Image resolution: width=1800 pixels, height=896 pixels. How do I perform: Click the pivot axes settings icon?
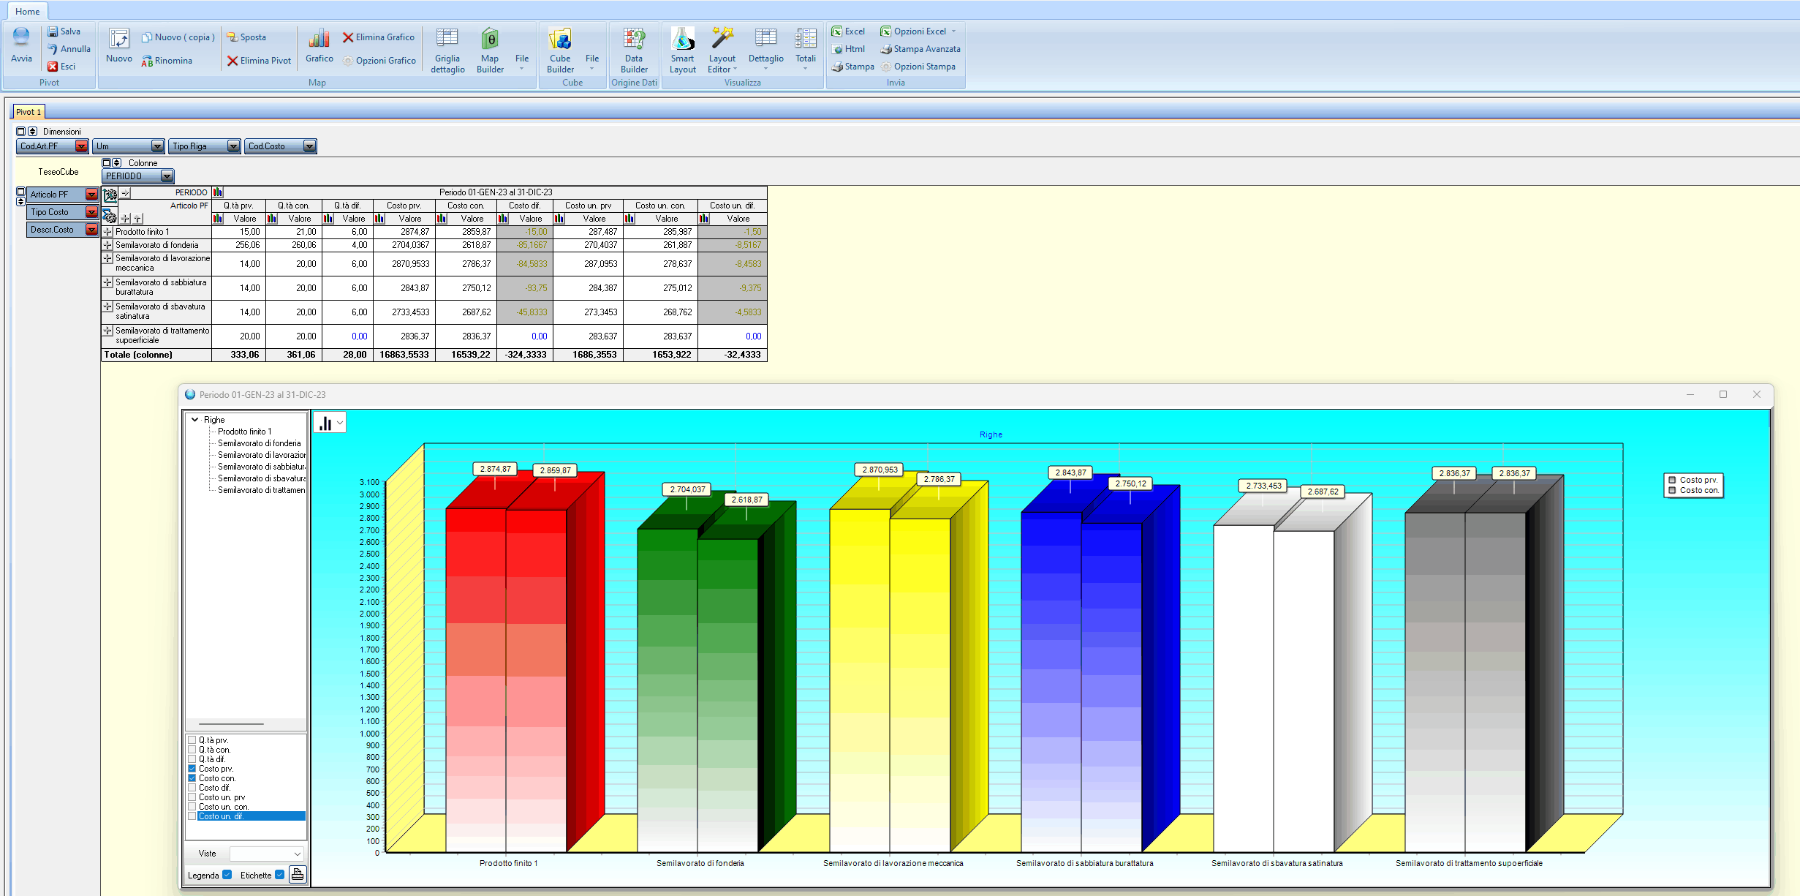point(110,195)
